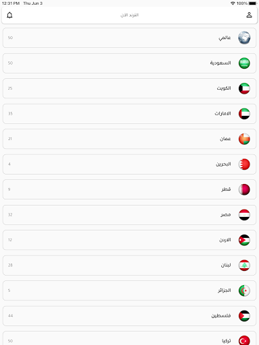Open the تركيا trends row

pyautogui.click(x=129, y=338)
